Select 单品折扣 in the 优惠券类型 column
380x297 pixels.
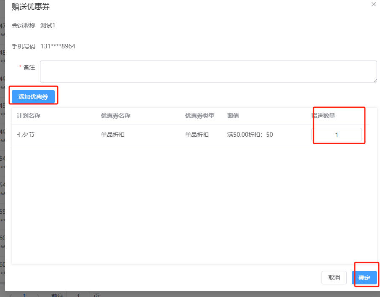pyautogui.click(x=197, y=135)
